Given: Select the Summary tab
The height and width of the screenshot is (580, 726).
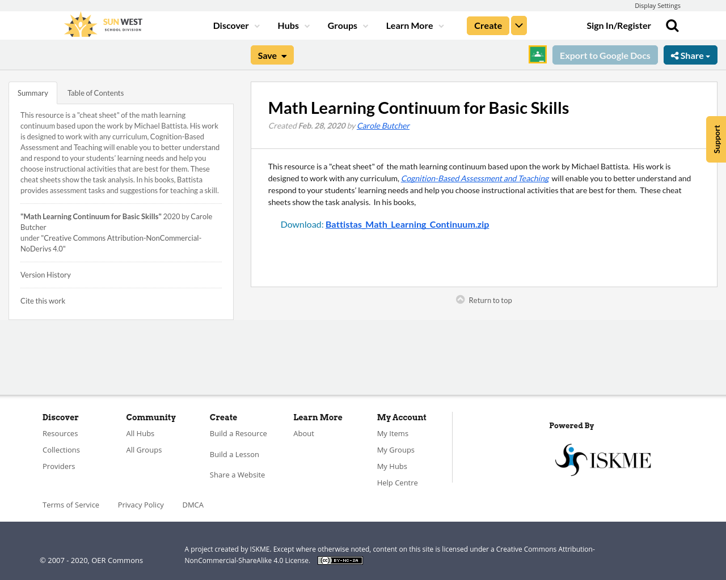Looking at the screenshot, I should coord(32,92).
